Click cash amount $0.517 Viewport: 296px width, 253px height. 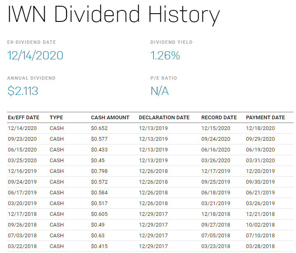(x=99, y=203)
